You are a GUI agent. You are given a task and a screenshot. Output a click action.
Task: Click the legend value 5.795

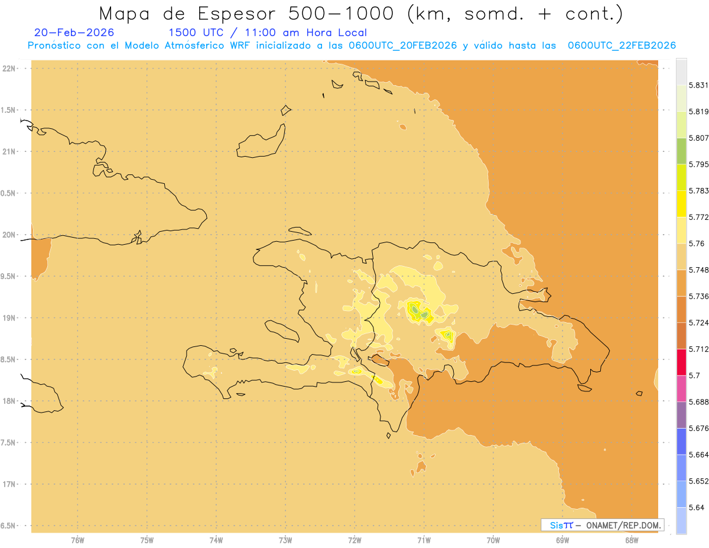[x=698, y=164]
